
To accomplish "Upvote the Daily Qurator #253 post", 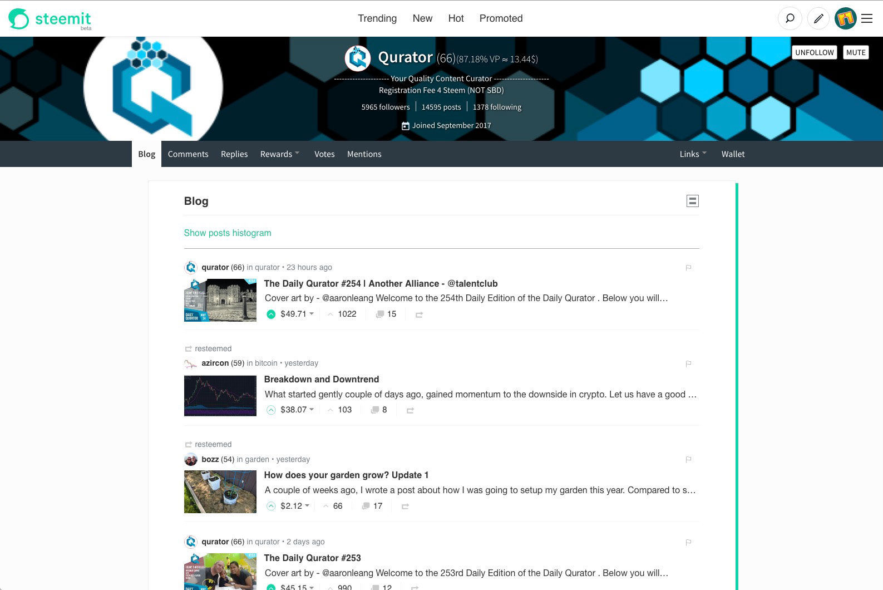I will pyautogui.click(x=271, y=587).
